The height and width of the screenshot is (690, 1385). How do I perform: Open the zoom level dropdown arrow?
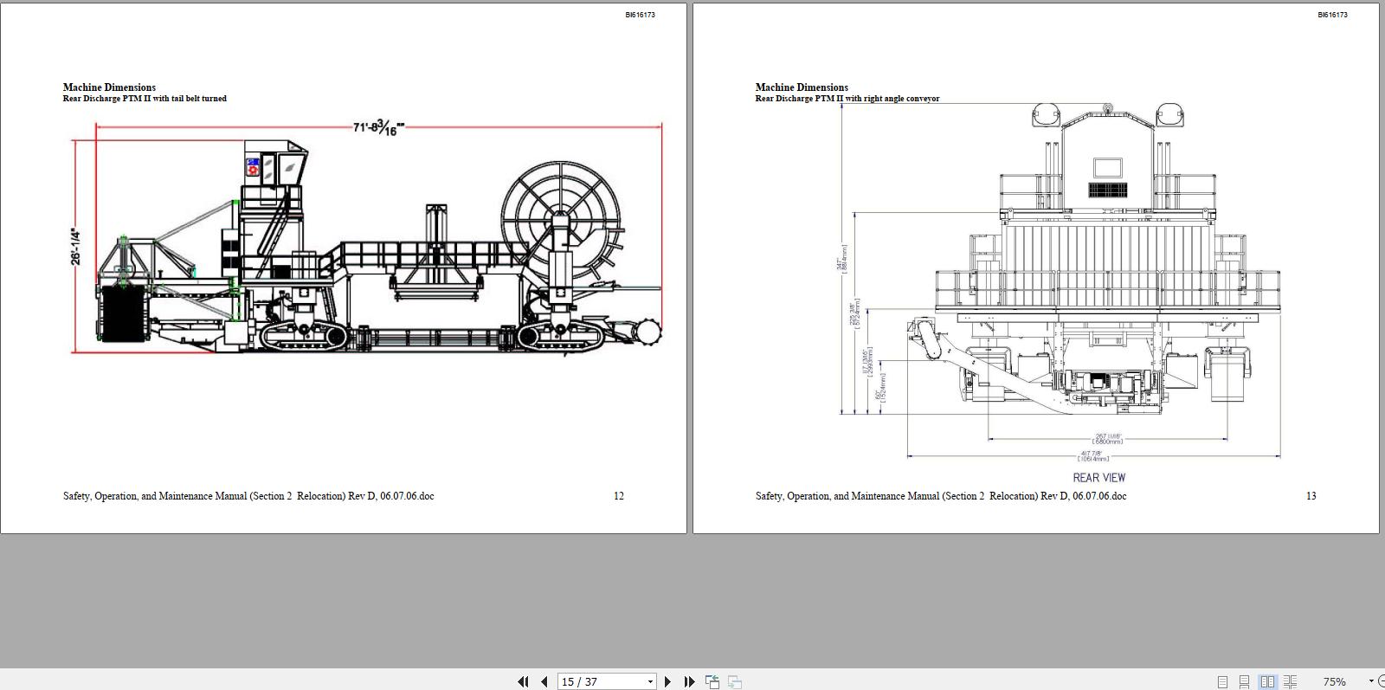(x=1370, y=682)
